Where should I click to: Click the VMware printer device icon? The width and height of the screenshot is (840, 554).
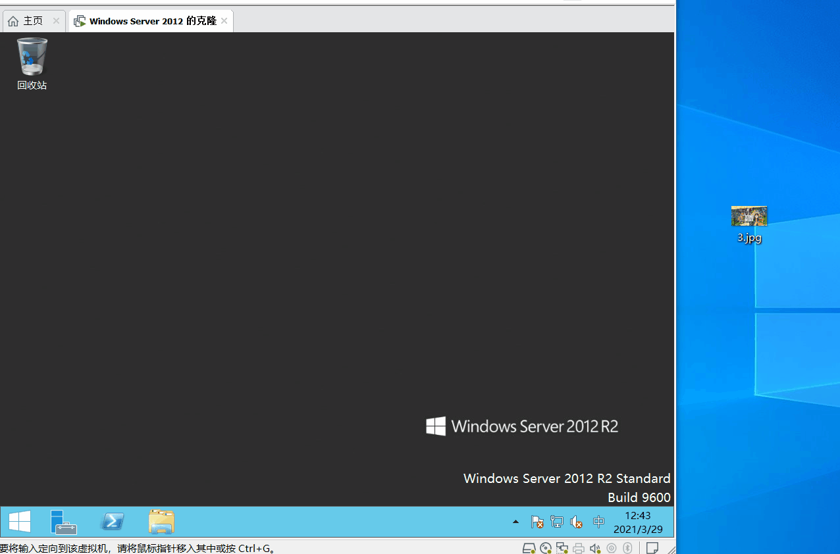[x=579, y=547]
